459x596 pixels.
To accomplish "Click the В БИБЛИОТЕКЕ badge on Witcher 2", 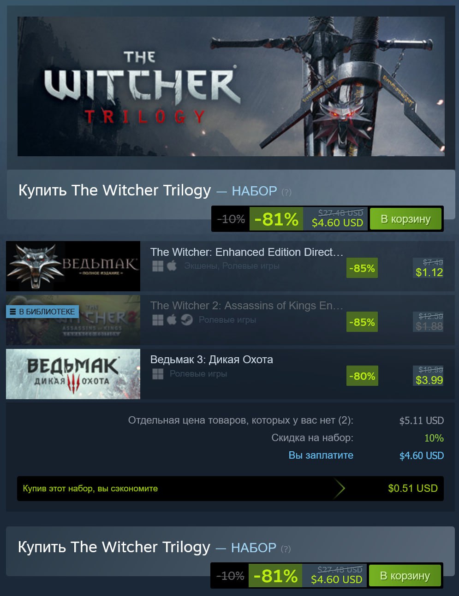I will pos(42,312).
